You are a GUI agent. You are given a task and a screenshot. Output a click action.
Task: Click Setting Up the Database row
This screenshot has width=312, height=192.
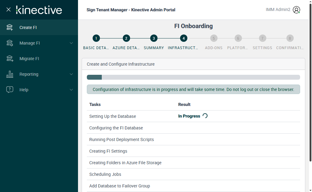193,116
